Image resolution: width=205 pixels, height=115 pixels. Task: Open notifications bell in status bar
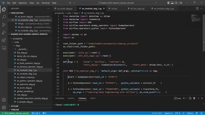point(201,113)
